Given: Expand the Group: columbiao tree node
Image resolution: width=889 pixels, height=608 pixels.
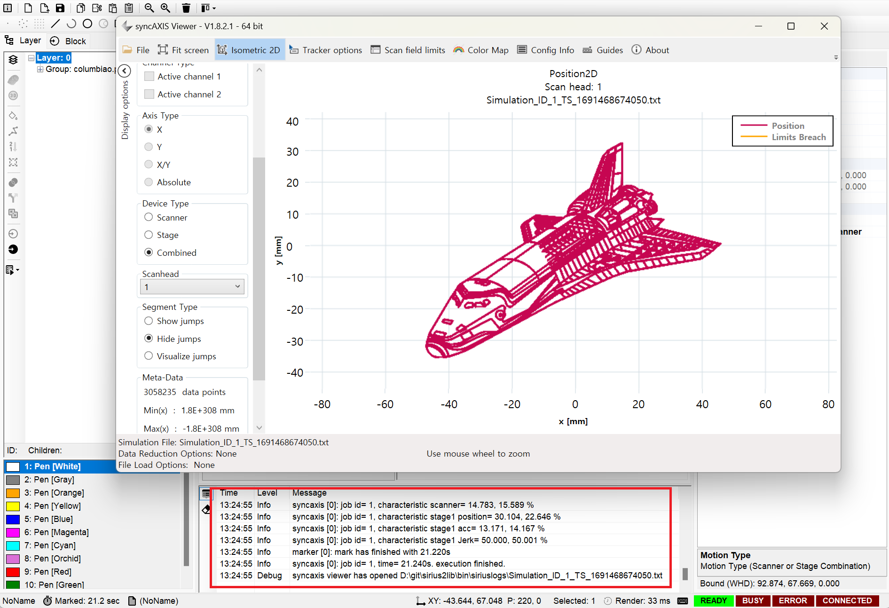Looking at the screenshot, I should 40,69.
